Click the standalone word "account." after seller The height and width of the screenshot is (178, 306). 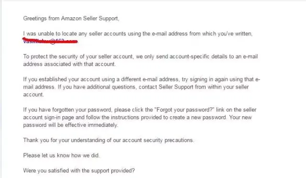pos(33,95)
